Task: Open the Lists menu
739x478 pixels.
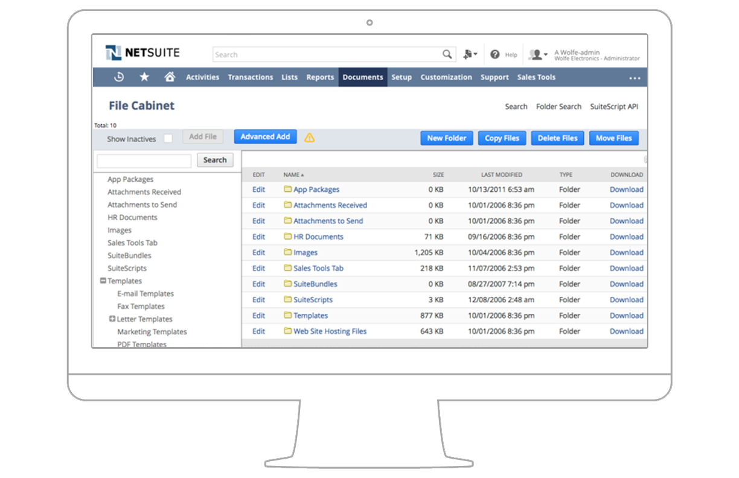Action: coord(290,77)
